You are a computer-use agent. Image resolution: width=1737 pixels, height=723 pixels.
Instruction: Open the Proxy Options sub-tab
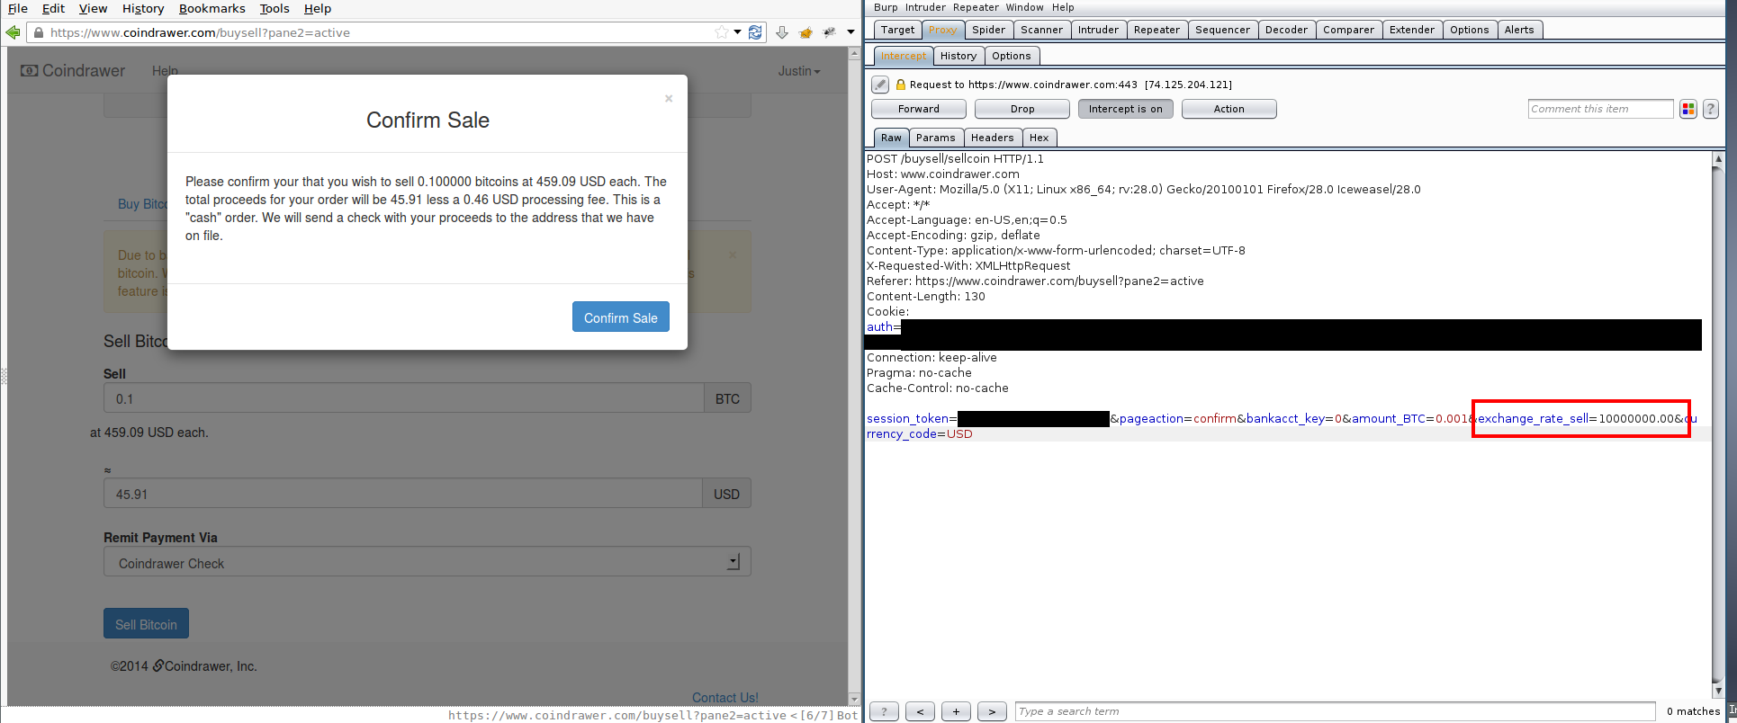(1012, 56)
